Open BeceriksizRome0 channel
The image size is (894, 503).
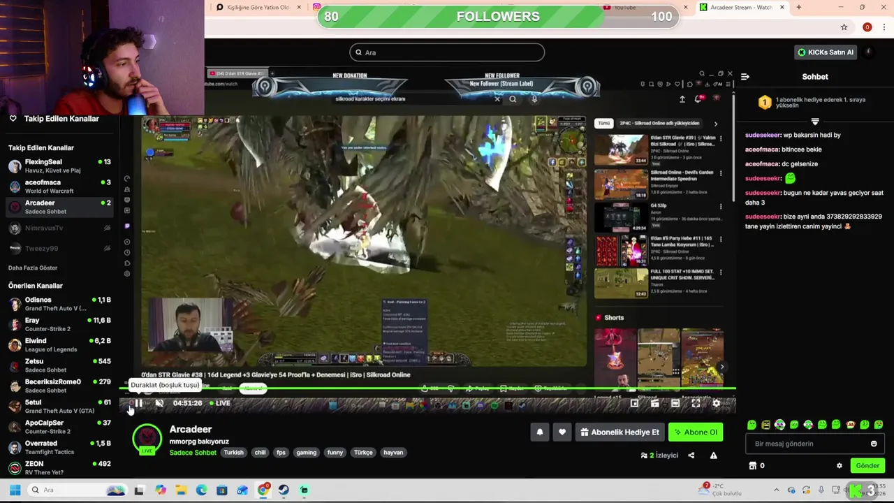pyautogui.click(x=59, y=386)
